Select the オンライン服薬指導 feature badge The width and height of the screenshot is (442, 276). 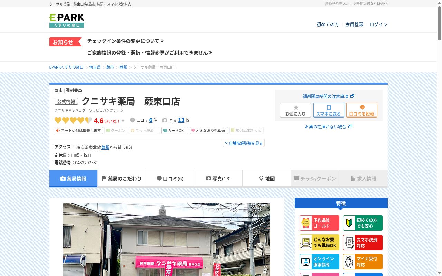click(319, 262)
